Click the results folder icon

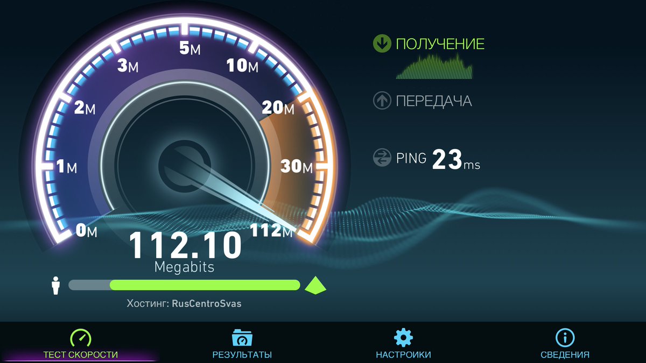click(x=242, y=338)
